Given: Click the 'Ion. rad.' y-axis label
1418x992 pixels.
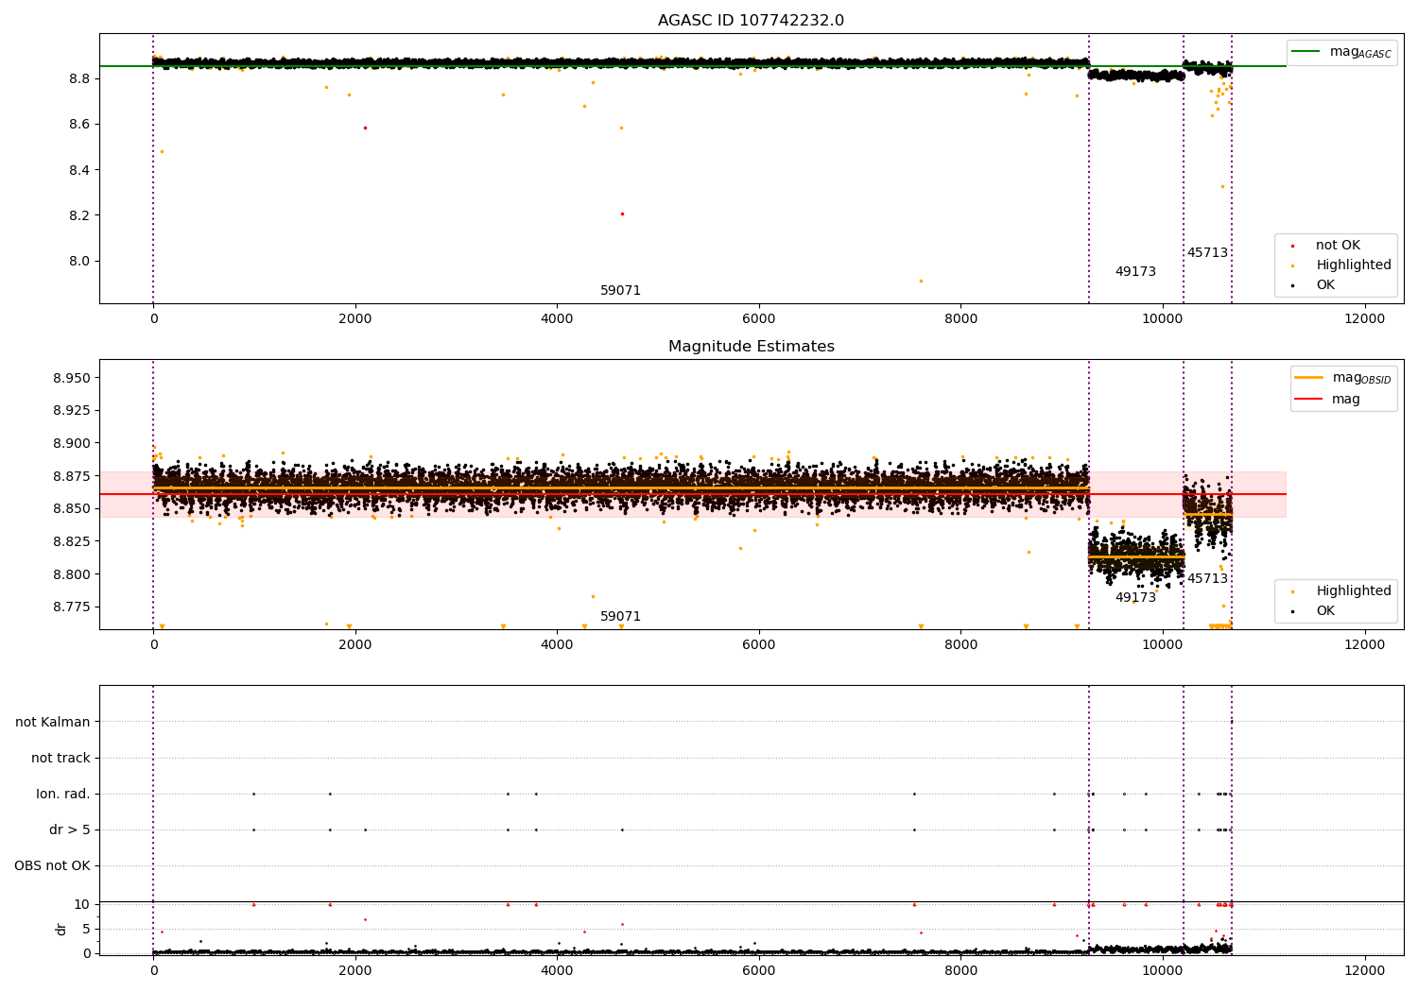Looking at the screenshot, I should pyautogui.click(x=63, y=795).
